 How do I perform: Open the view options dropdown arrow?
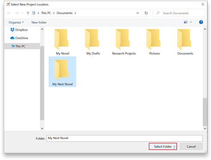[191, 22]
